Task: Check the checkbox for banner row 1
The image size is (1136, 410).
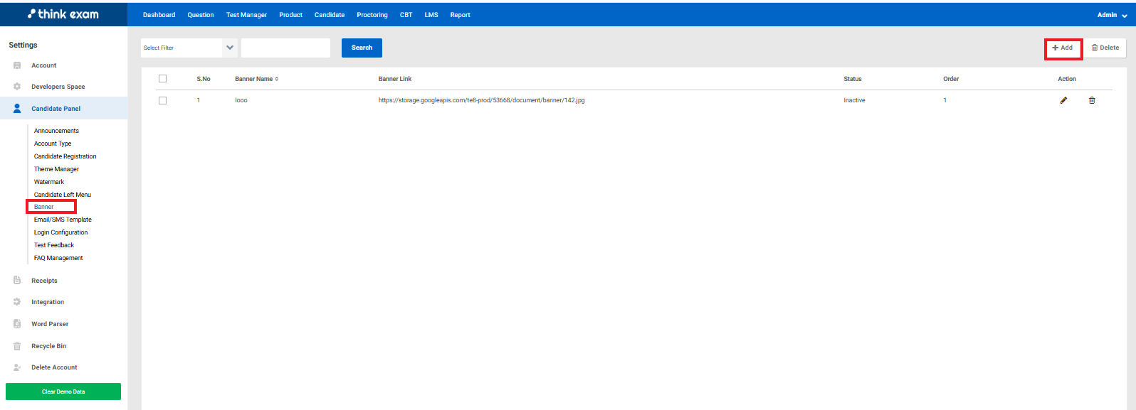Action: (162, 100)
